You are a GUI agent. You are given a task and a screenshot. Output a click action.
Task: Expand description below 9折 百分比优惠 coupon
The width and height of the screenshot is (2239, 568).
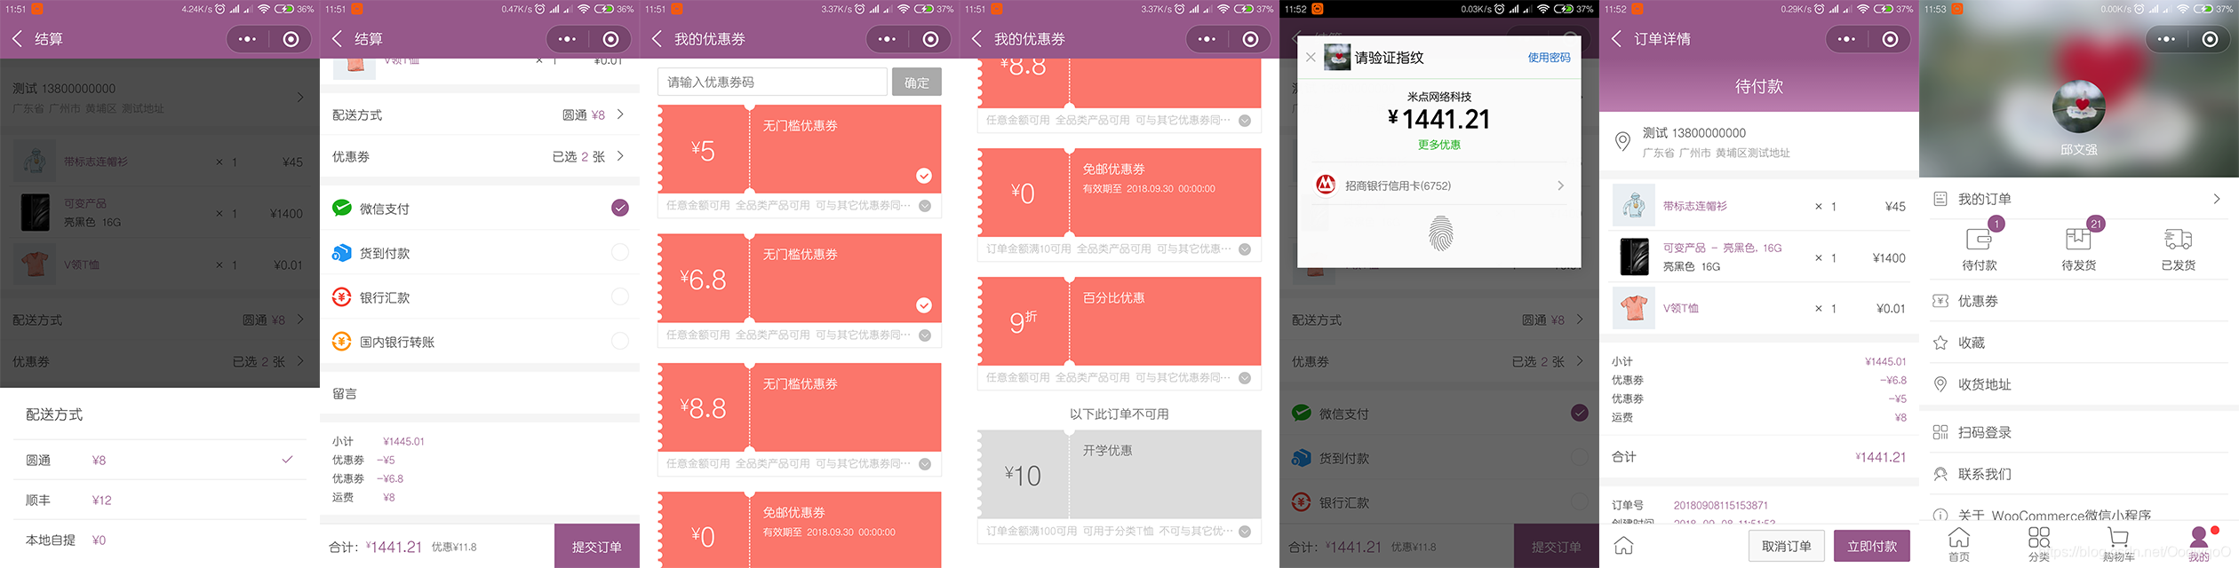point(1245,378)
